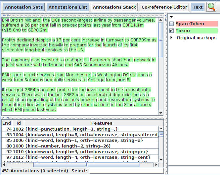Uncheck the Token annotation checkbox
The height and width of the screenshot is (175, 220).
click(x=171, y=31)
